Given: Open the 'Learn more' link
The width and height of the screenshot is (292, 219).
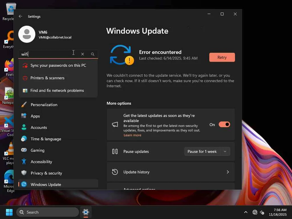Looking at the screenshot, I should coord(132,135).
